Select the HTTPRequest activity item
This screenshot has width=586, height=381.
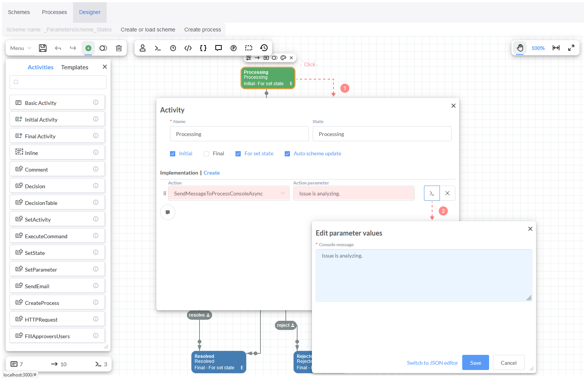pyautogui.click(x=57, y=319)
